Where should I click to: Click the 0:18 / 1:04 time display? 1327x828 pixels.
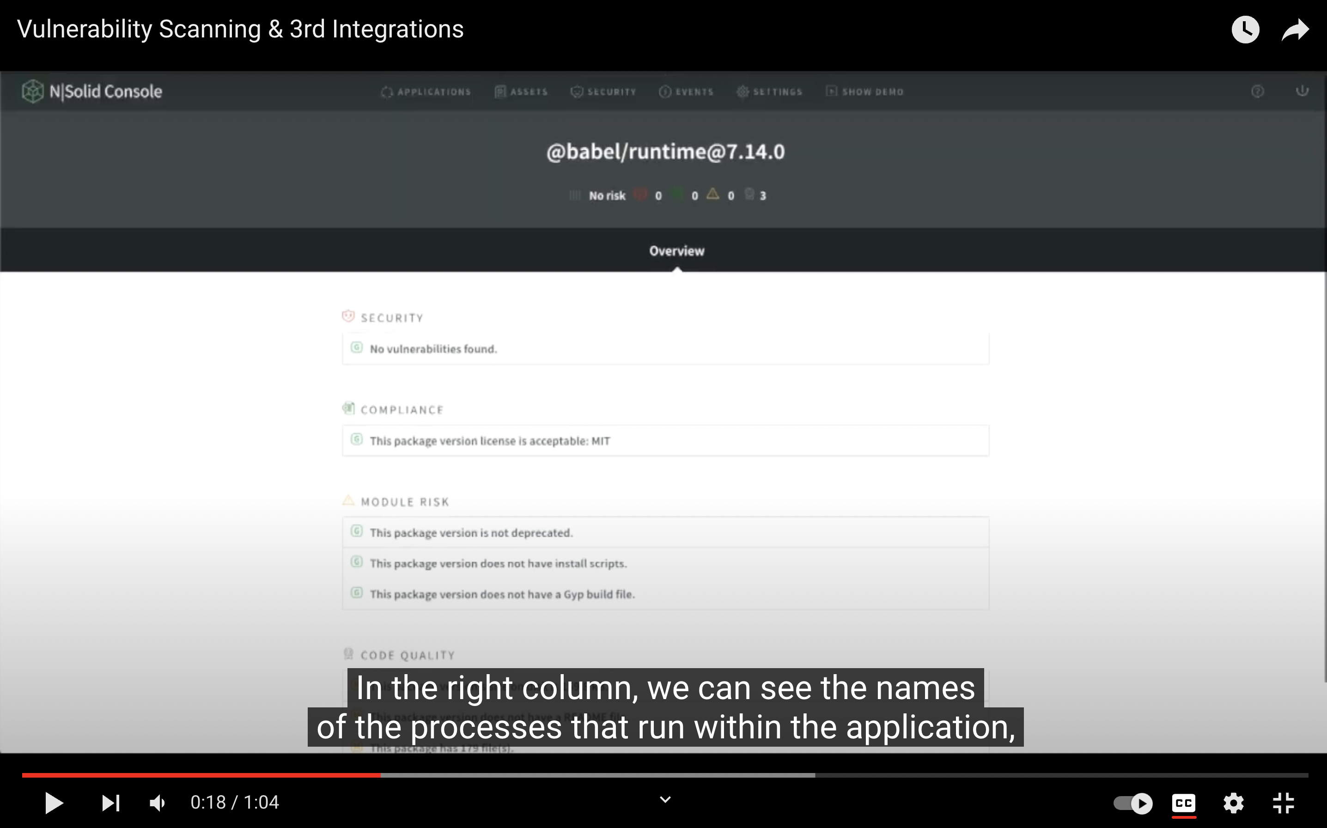235,803
